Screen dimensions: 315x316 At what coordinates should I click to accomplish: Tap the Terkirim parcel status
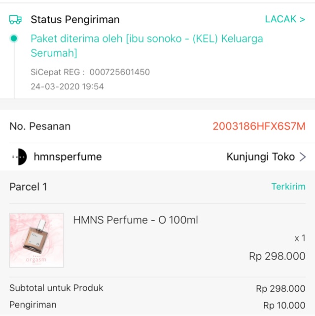288,187
